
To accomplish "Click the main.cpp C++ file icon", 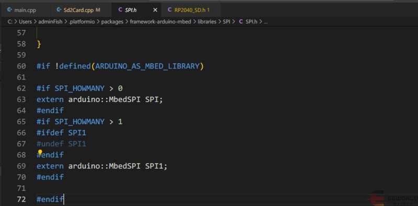I will pyautogui.click(x=9, y=10).
